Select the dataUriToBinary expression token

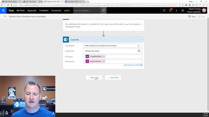coord(95,61)
